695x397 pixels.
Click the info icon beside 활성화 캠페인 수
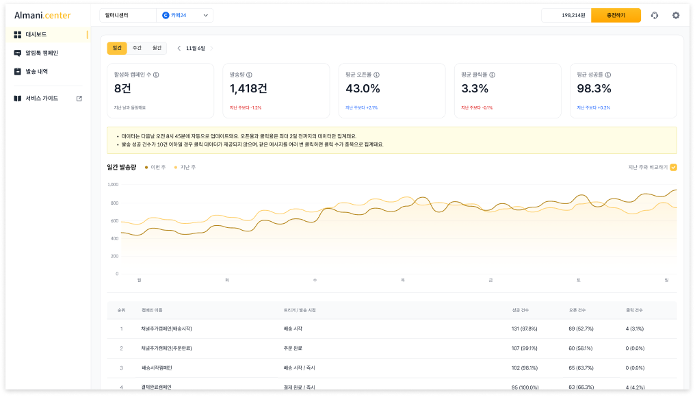(x=156, y=75)
